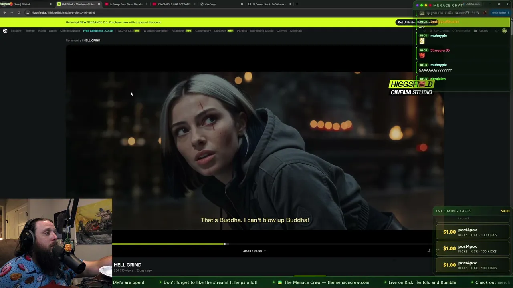Click the purple dot in Menace Chat header
The width and height of the screenshot is (513, 288).
click(x=417, y=5)
